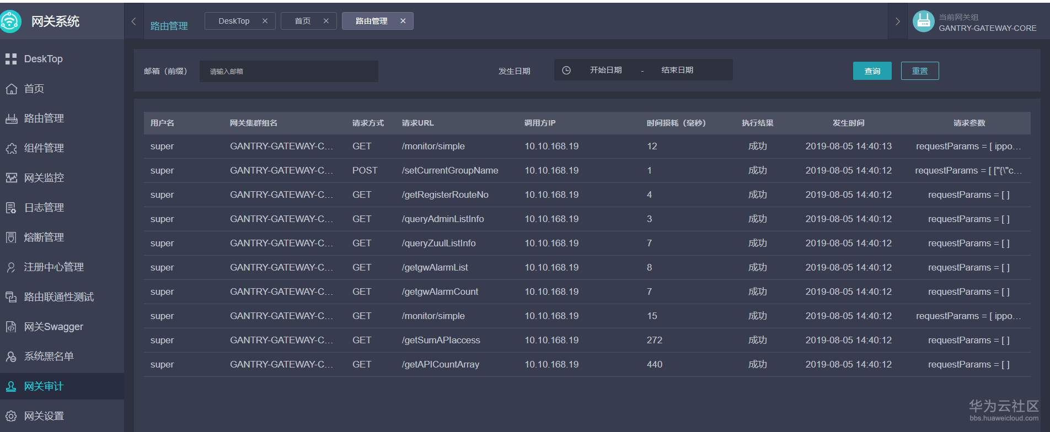Click the 日志管理 document icon

tap(11, 208)
